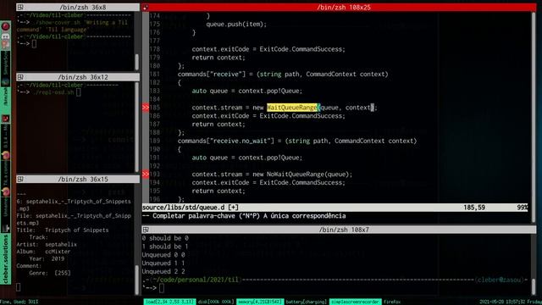This screenshot has width=542, height=305.
Task: Click line number 178 in the gutter
Action: point(154,49)
